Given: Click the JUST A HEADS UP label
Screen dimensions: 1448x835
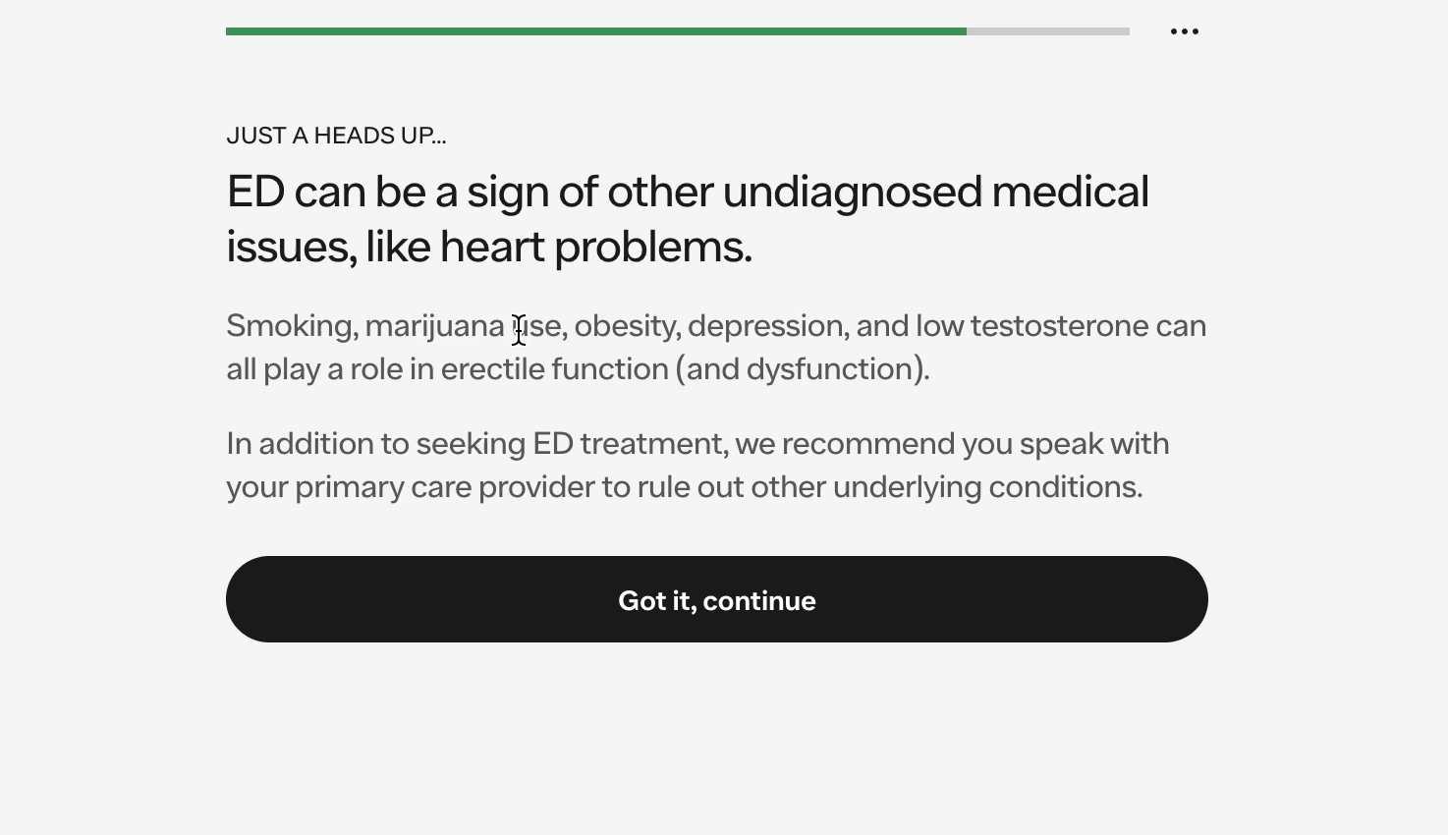Looking at the screenshot, I should 336,136.
